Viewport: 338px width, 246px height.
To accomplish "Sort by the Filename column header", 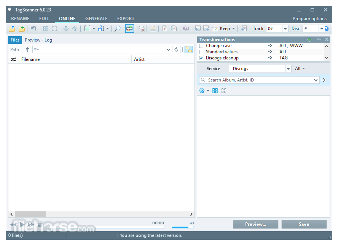I will click(75, 59).
